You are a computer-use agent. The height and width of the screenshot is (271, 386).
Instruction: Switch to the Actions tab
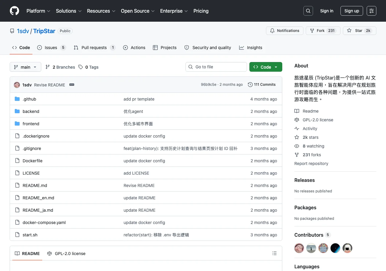click(134, 48)
